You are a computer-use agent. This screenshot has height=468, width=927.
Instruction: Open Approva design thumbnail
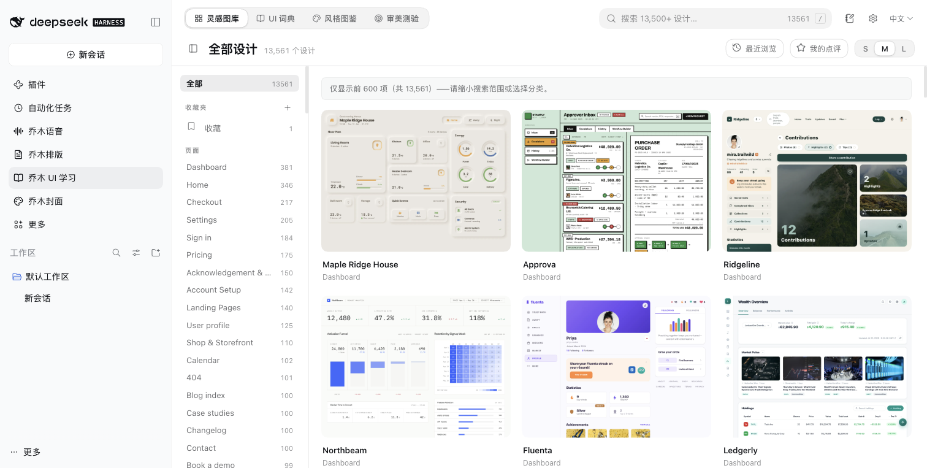click(x=616, y=181)
